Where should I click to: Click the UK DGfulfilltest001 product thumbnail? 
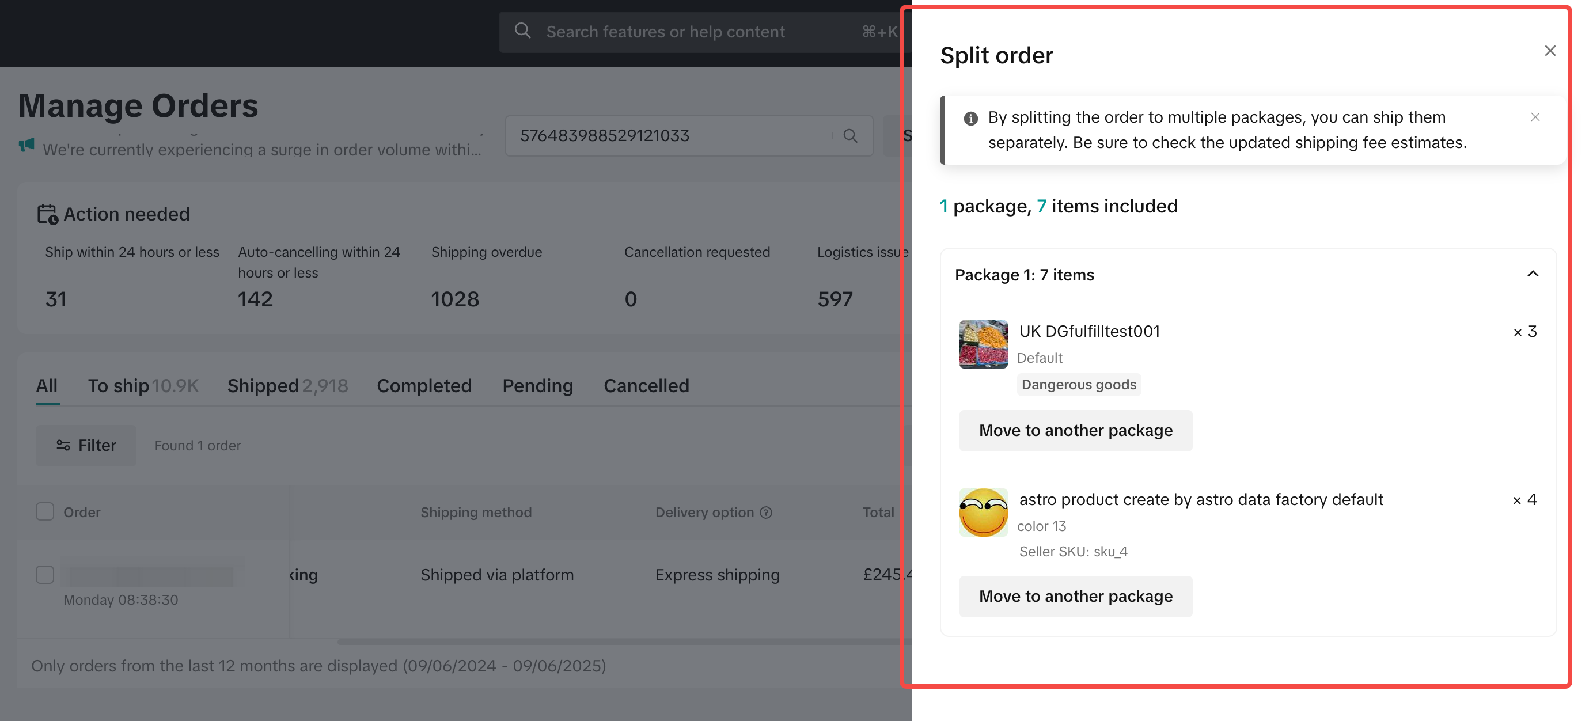[983, 344]
